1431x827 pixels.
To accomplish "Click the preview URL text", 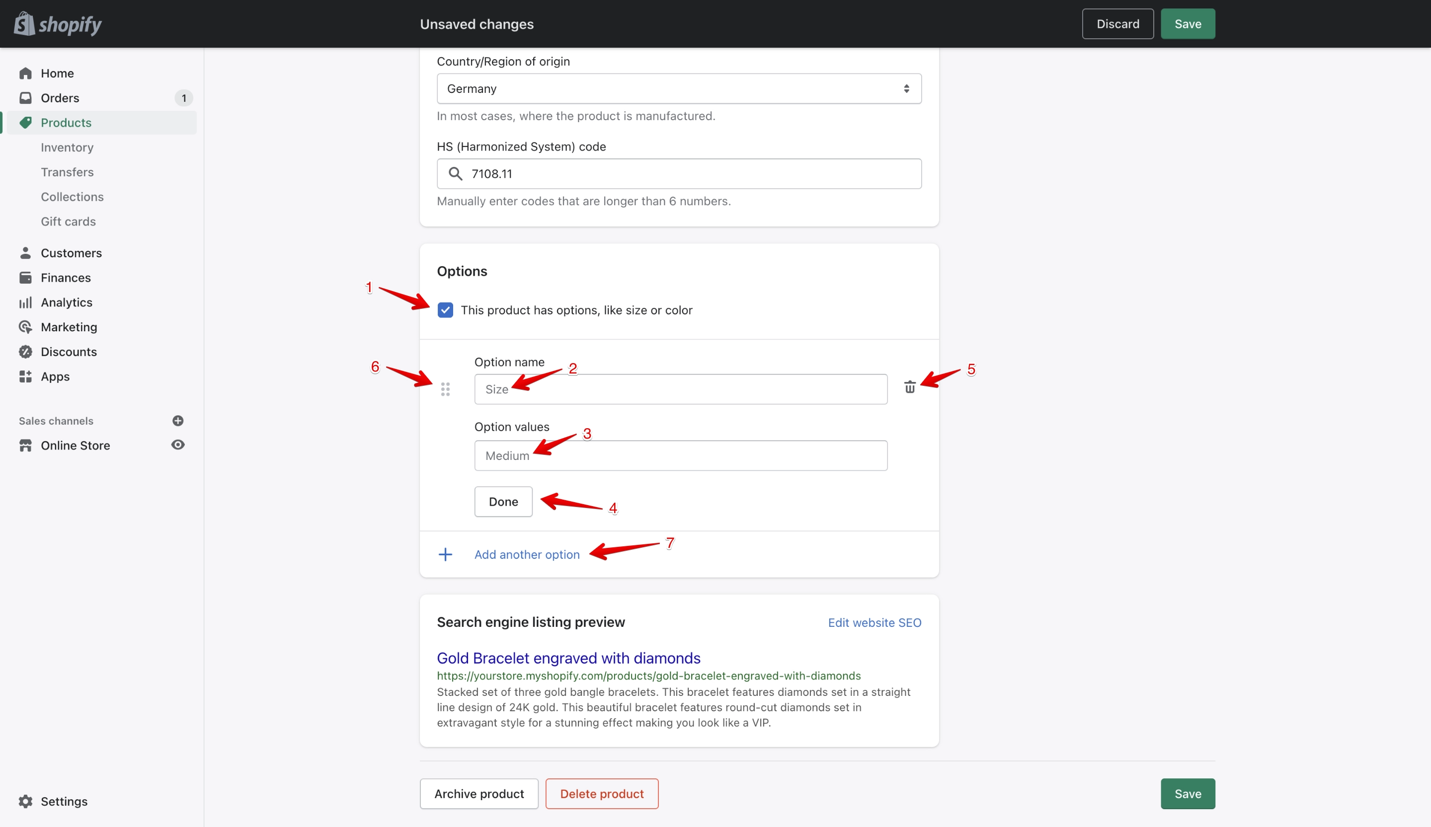I will tap(648, 676).
